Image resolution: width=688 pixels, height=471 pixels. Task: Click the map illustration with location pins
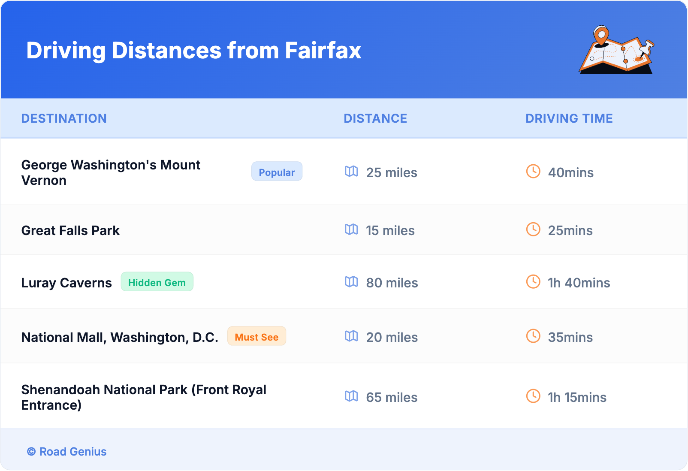pos(617,50)
